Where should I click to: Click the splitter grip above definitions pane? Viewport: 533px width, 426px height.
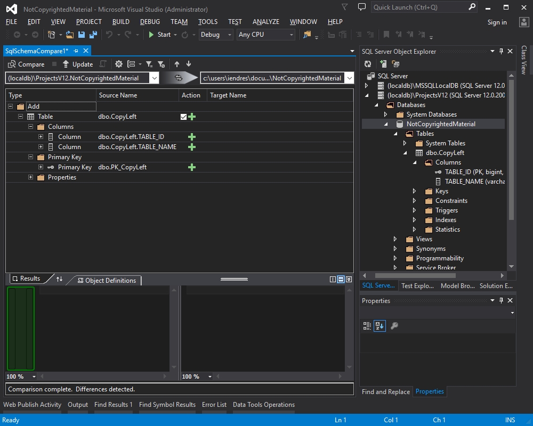(234, 279)
